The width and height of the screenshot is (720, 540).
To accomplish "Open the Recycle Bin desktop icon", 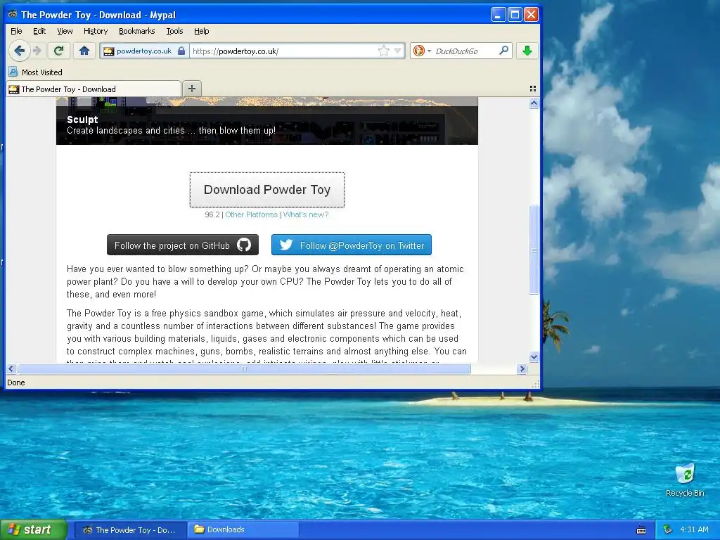I will coord(685,480).
